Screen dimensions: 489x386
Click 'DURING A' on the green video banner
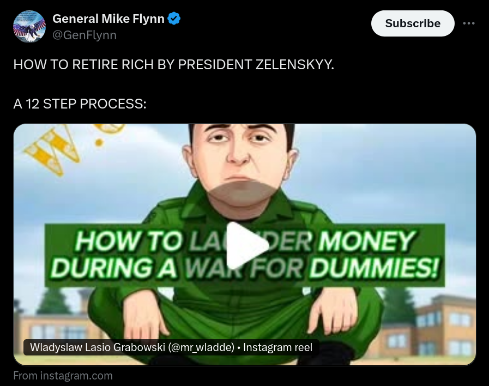[x=113, y=268]
